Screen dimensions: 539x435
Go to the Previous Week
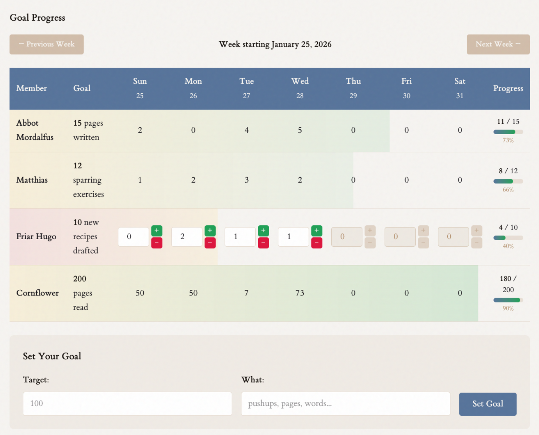pyautogui.click(x=46, y=44)
